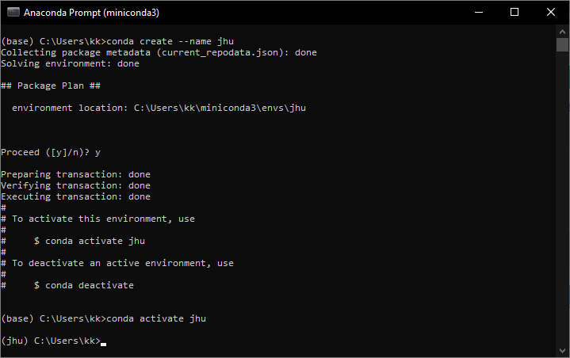The height and width of the screenshot is (358, 570).
Task: Click the blinking cursor at the (jhu) prompt
Action: coord(104,341)
